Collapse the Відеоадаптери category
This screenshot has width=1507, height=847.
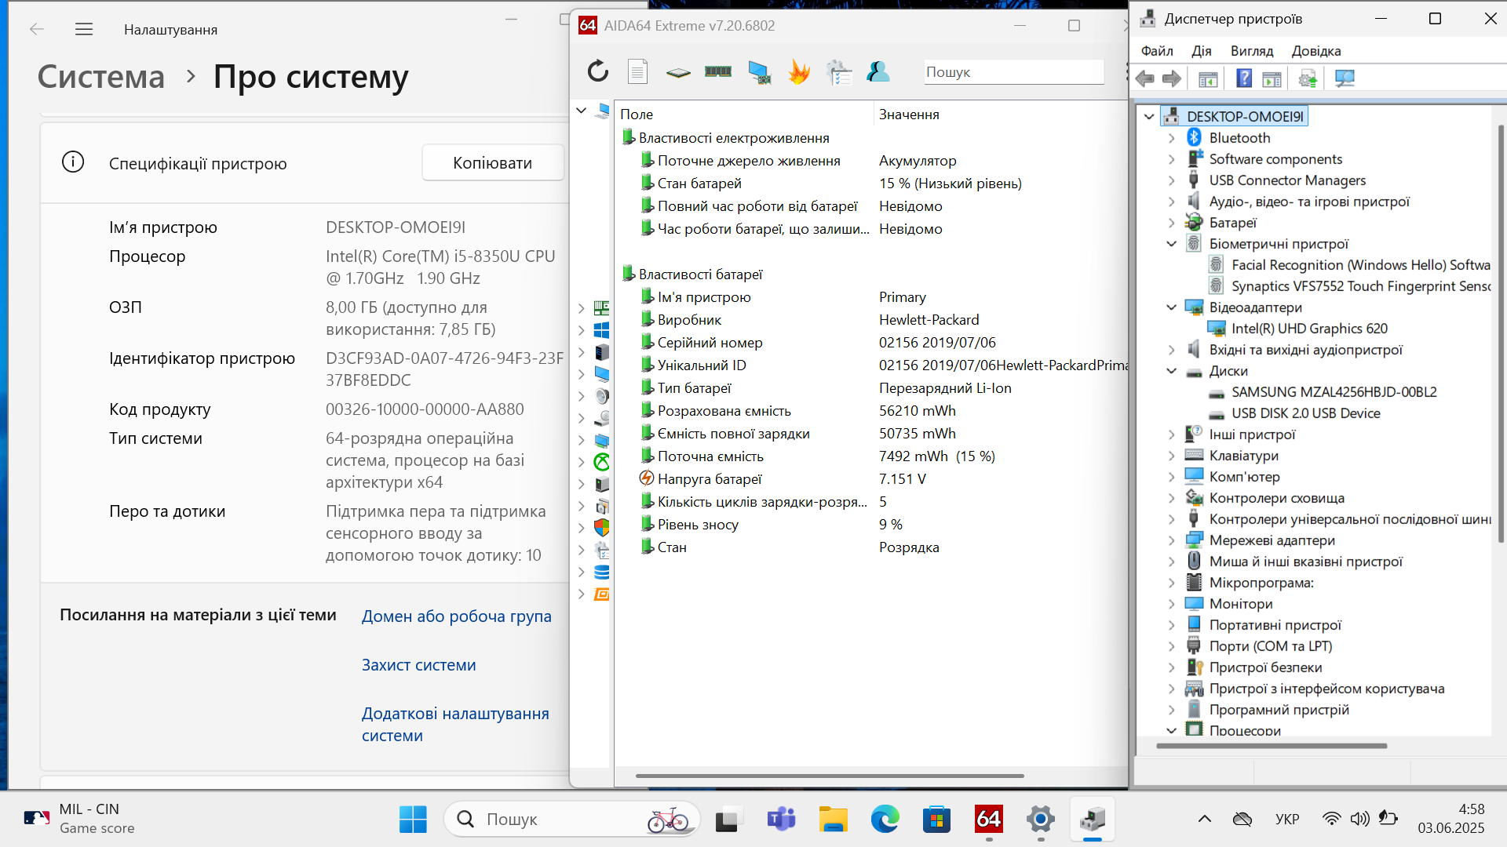coord(1171,307)
